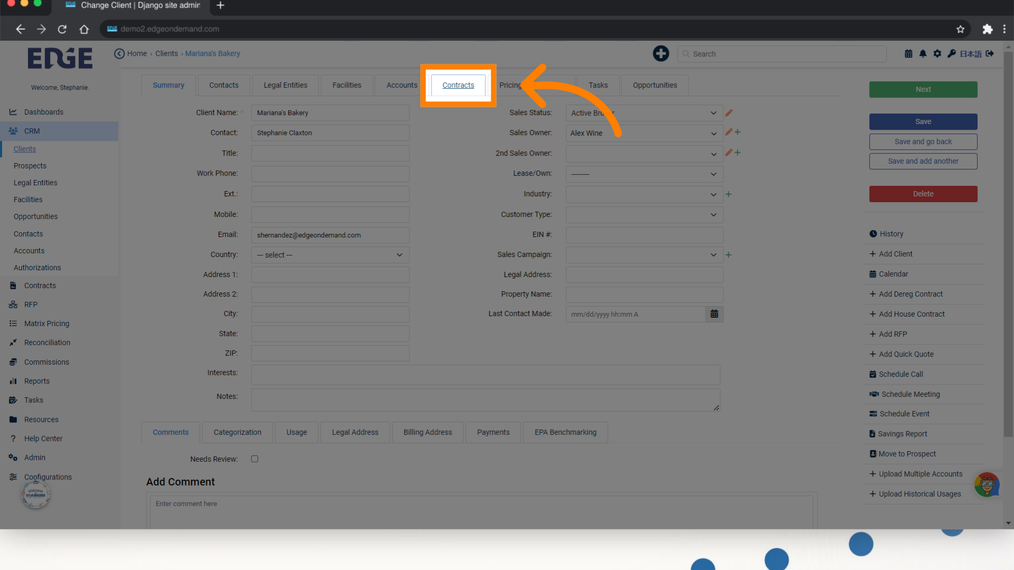Image resolution: width=1014 pixels, height=570 pixels.
Task: Click the Enter comment here box
Action: tap(481, 512)
